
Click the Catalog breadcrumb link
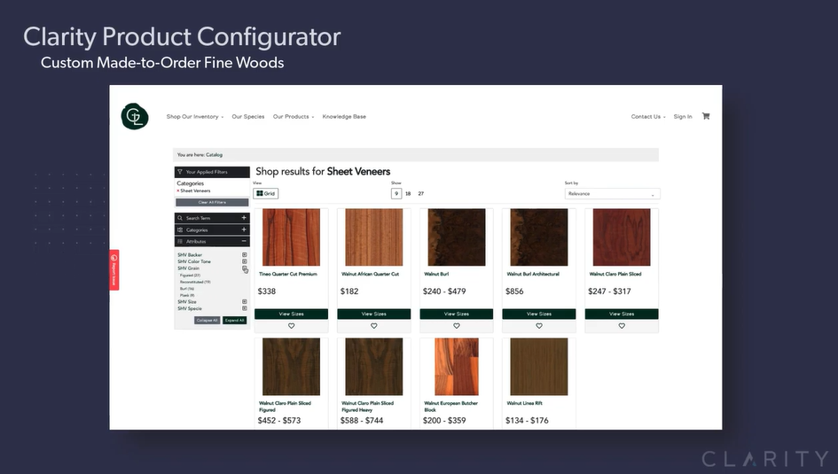(x=214, y=155)
